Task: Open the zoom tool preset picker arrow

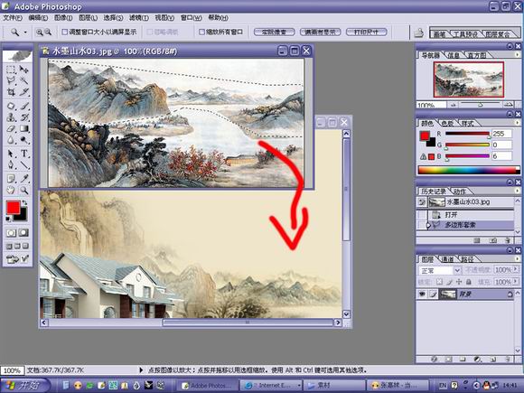Action: [x=25, y=33]
